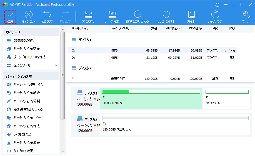The width and height of the screenshot is (255, 156).
Task: Click the やり直す (Redo) arrow icon
Action: coord(65,14)
